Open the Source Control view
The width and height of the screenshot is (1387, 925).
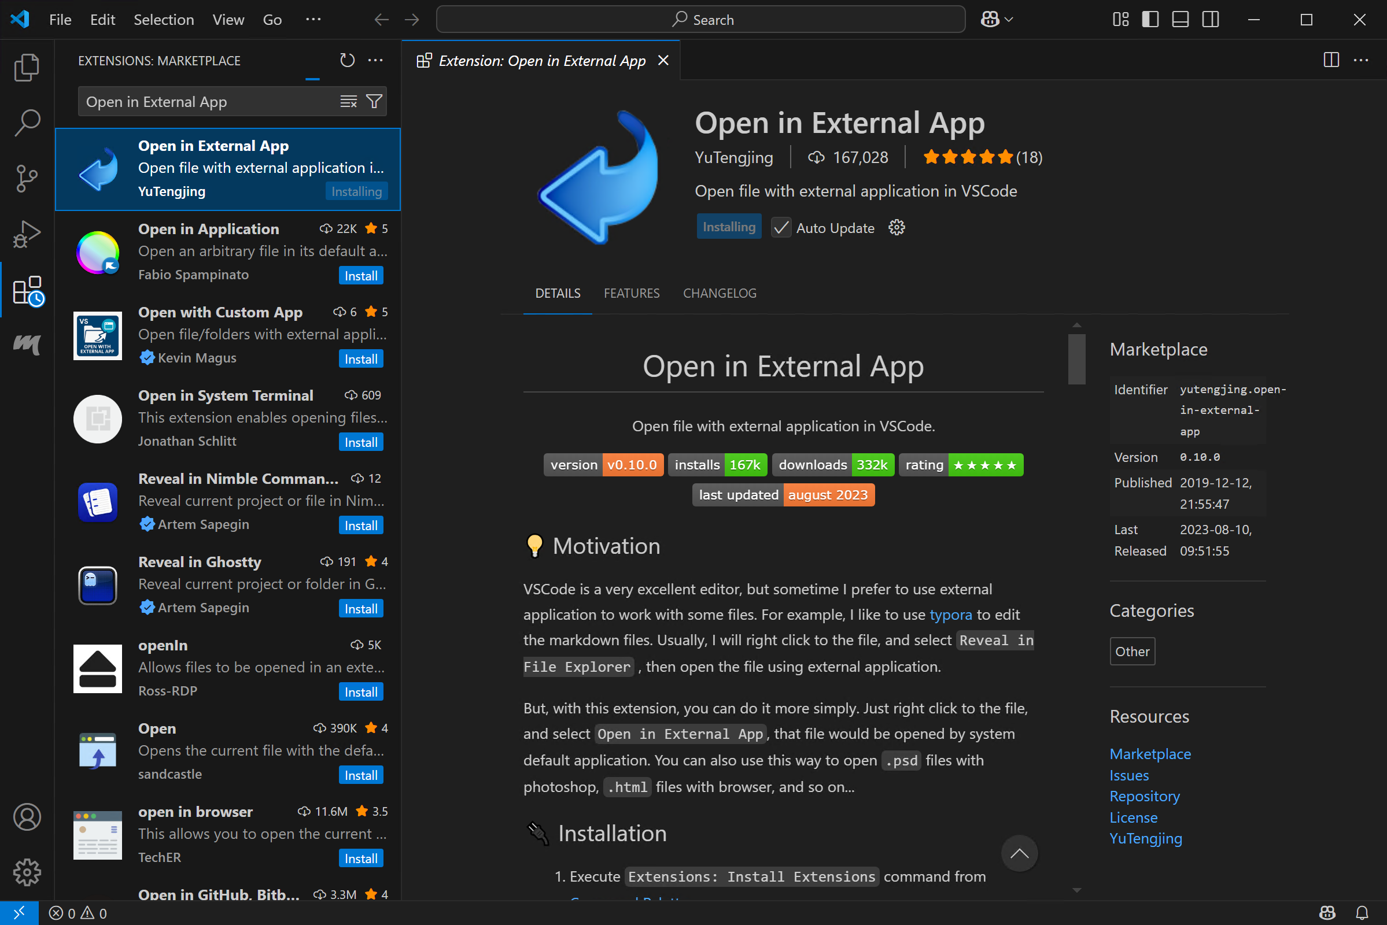point(27,178)
